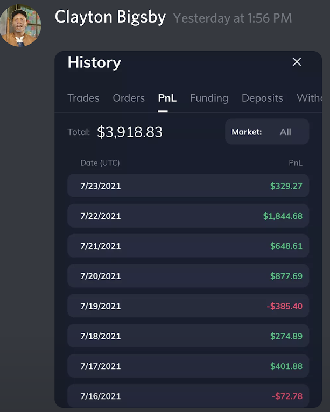
Task: Open Clayton Bigsby's avatar picture
Action: (20, 25)
